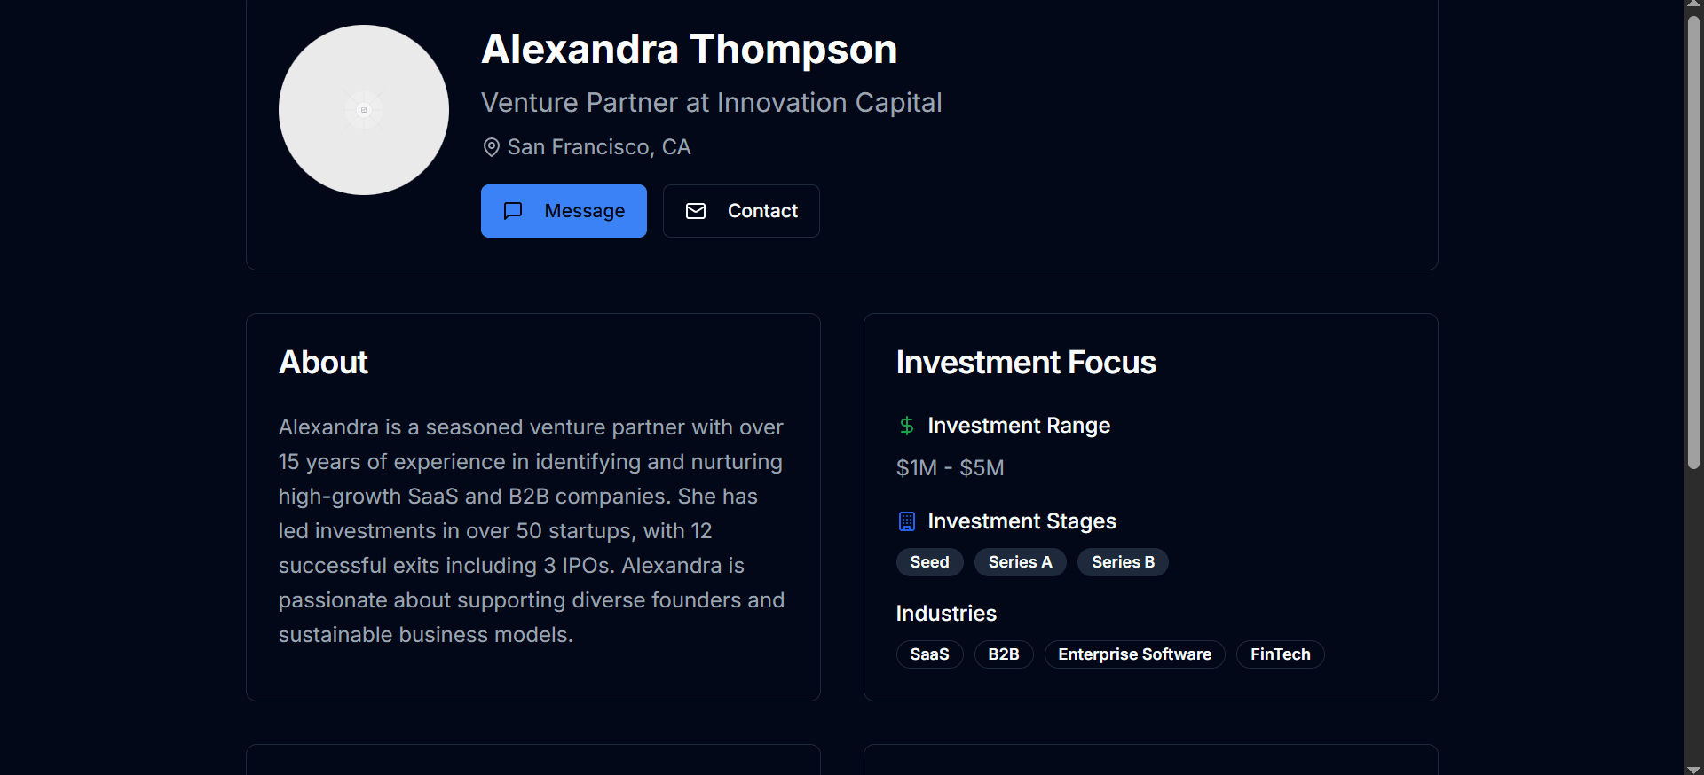Select the Series B stage badge

coord(1123,562)
